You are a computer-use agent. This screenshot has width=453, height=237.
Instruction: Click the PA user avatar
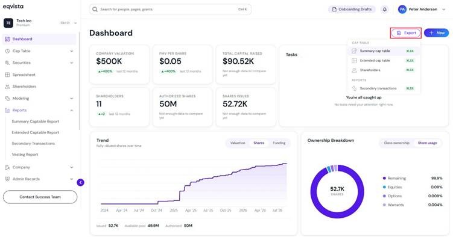(402, 9)
